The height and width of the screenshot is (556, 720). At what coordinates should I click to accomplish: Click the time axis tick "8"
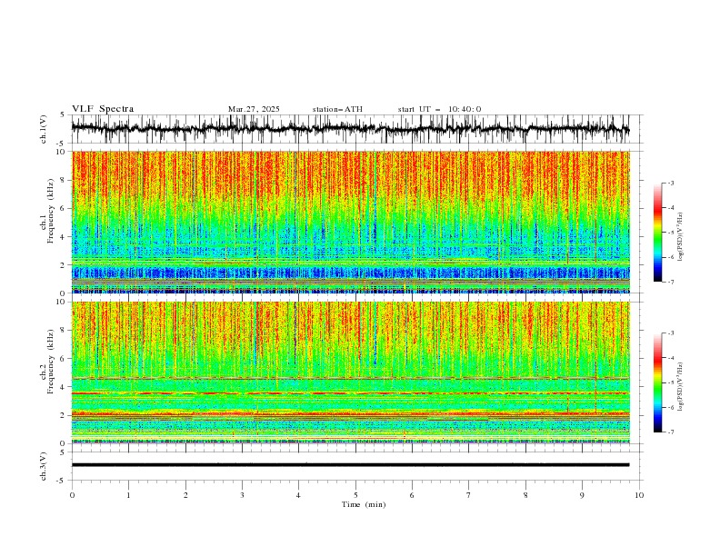coord(525,495)
